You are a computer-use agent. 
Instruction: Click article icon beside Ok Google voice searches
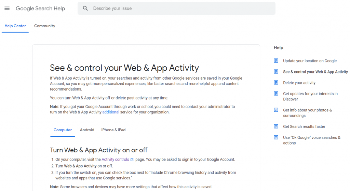[276, 137]
